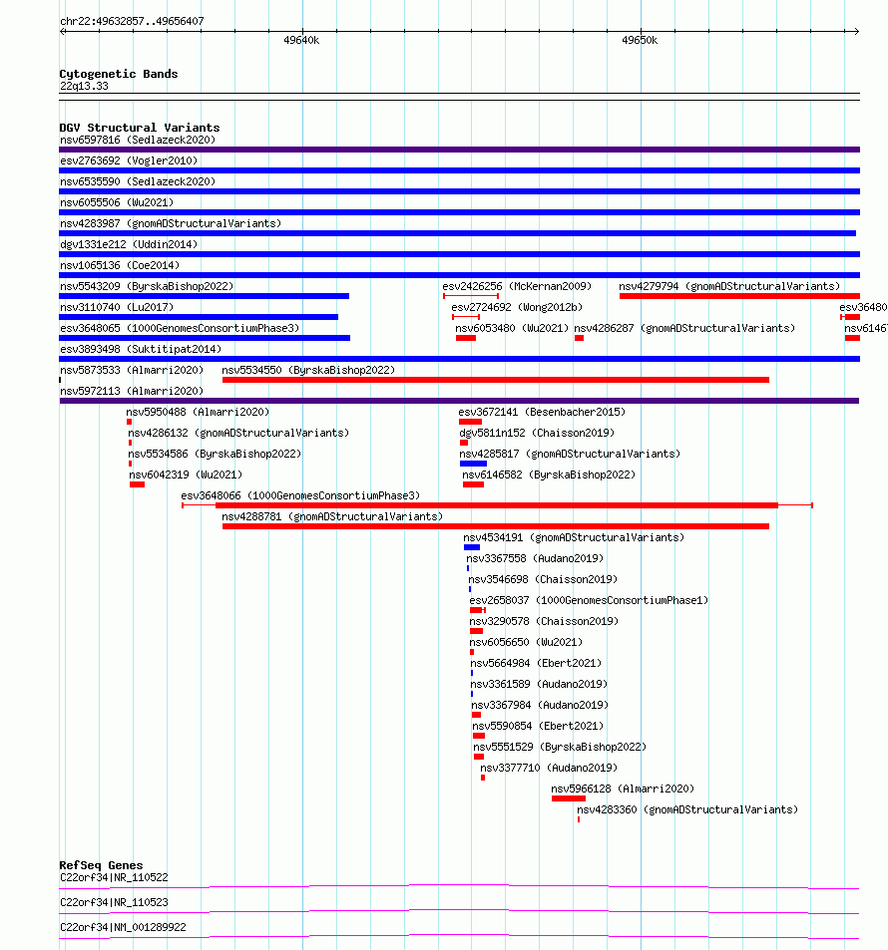Click the red bar under nsv5966128
The image size is (888, 950).
[x=569, y=798]
